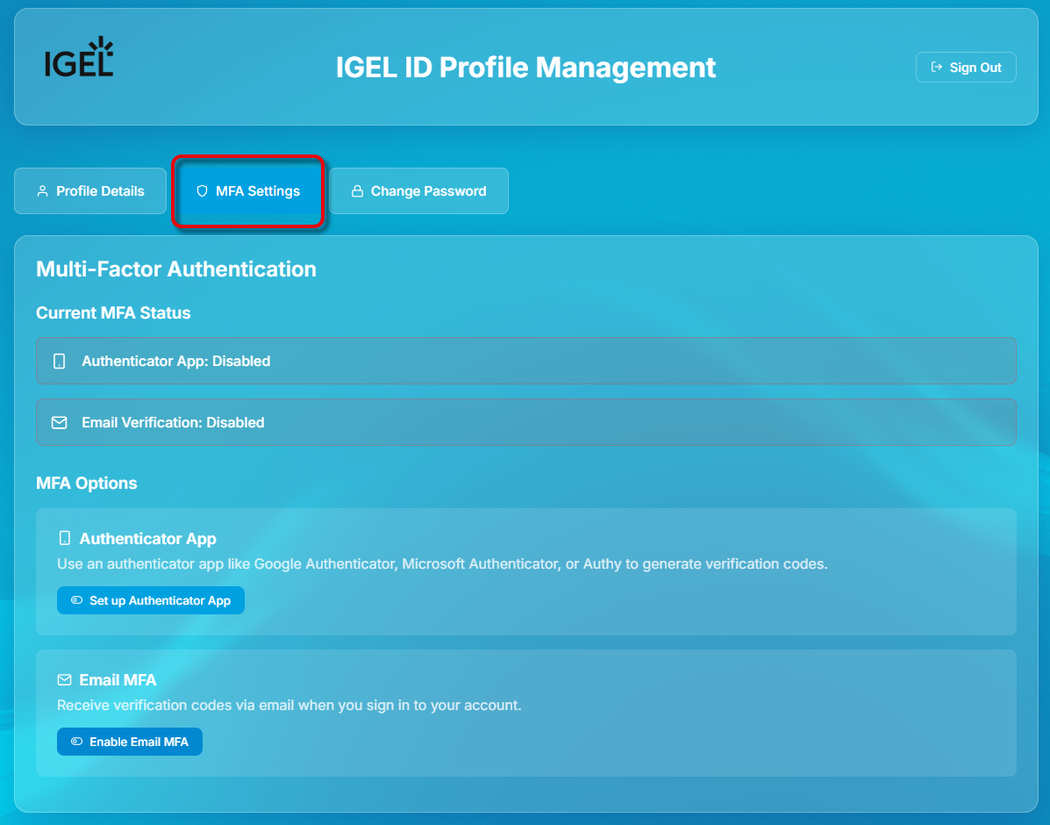This screenshot has width=1050, height=825.
Task: Click the IGEL logo
Action: pos(79,58)
